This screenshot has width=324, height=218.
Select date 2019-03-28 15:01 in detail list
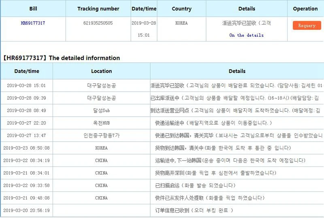pyautogui.click(x=26, y=86)
